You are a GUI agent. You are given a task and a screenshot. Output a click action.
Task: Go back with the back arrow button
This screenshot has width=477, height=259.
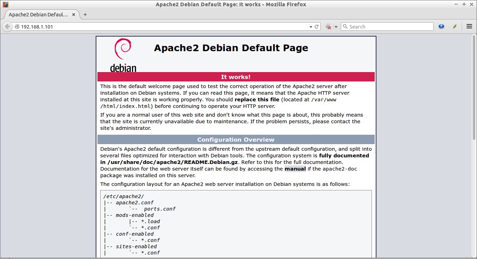(x=7, y=26)
